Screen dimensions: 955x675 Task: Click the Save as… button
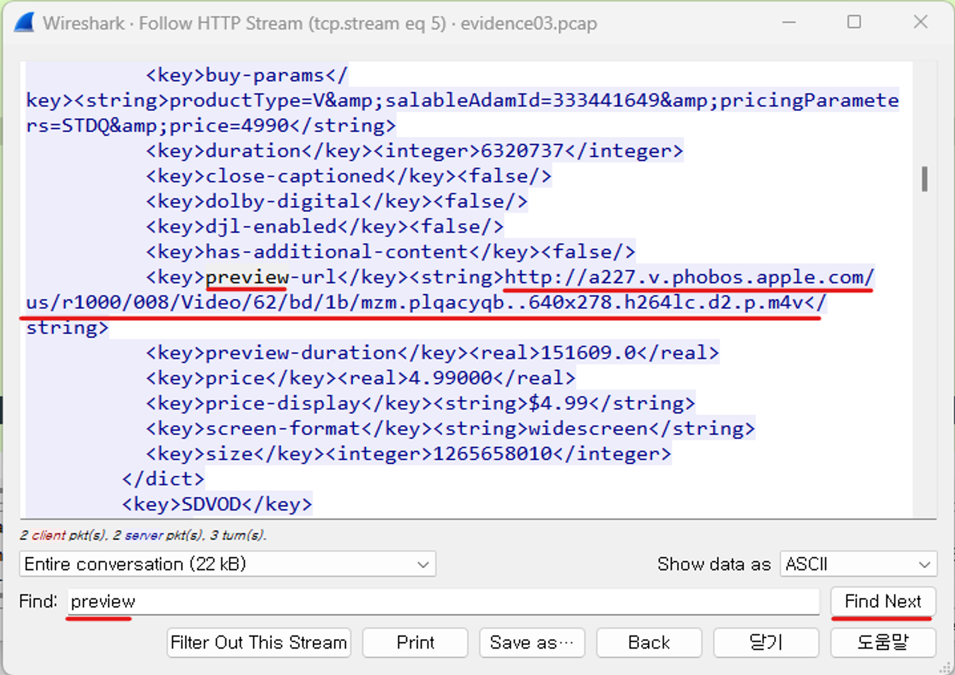[x=532, y=643]
